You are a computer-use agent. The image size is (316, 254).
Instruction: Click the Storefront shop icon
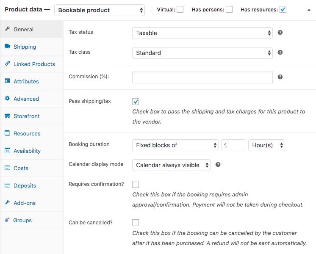pos(7,116)
